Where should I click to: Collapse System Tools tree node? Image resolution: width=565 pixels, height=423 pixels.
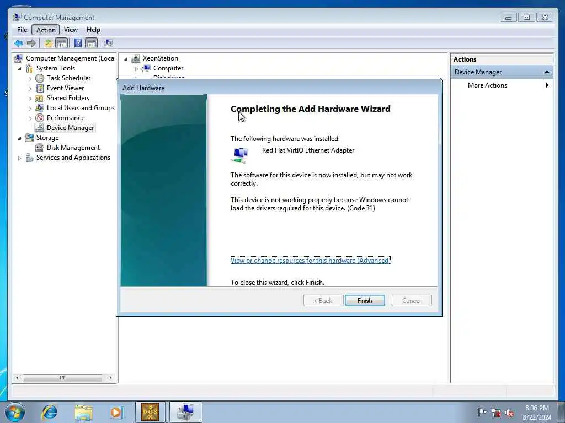click(19, 68)
